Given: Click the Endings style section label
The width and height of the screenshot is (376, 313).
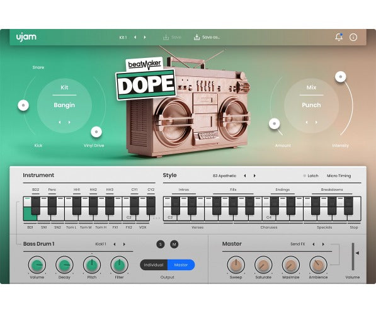Looking at the screenshot, I should pos(283,190).
